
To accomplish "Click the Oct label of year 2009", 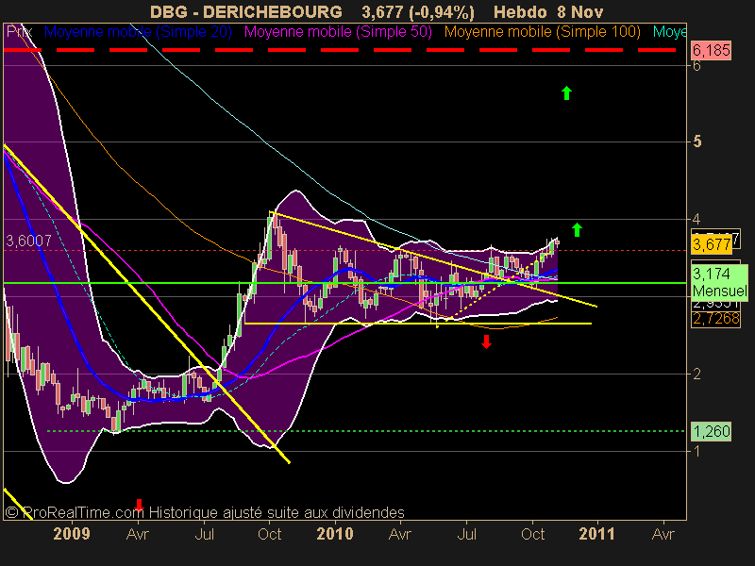I will coord(270,534).
